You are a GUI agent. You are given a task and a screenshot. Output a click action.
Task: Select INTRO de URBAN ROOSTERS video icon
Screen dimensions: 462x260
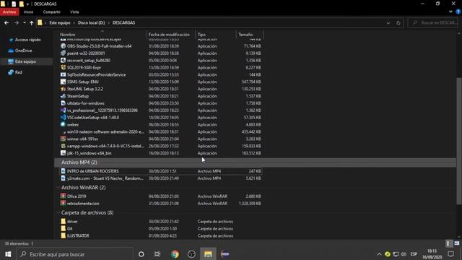tap(63, 171)
